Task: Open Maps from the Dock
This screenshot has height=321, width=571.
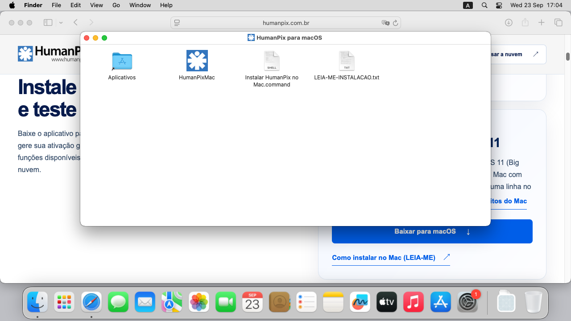Action: click(x=172, y=303)
